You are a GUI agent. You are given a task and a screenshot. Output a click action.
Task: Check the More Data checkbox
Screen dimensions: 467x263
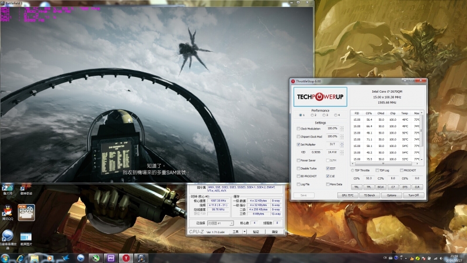point(327,184)
